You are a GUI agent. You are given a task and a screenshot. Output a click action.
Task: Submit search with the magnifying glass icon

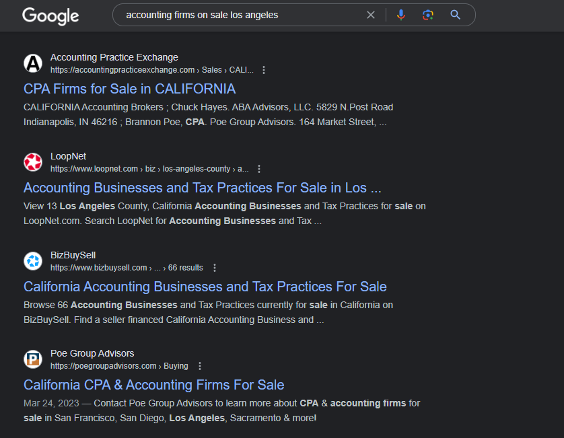point(456,15)
